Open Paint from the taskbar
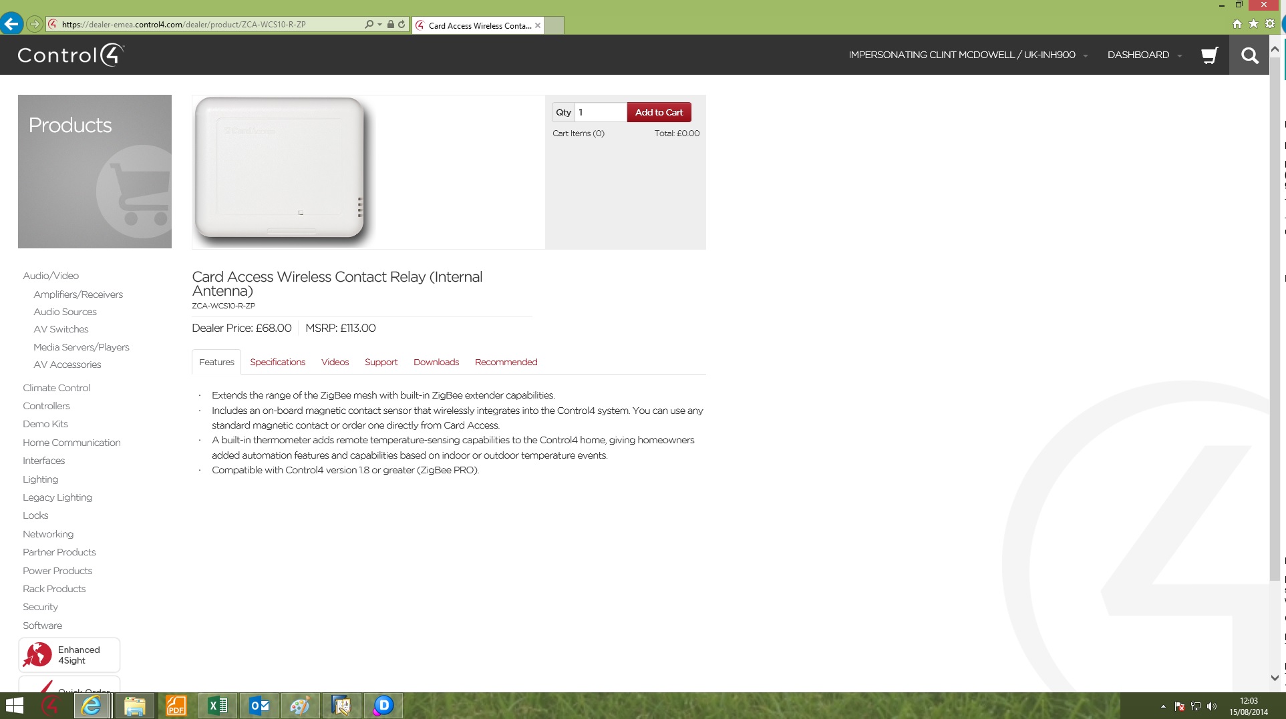The image size is (1286, 719). [x=300, y=706]
